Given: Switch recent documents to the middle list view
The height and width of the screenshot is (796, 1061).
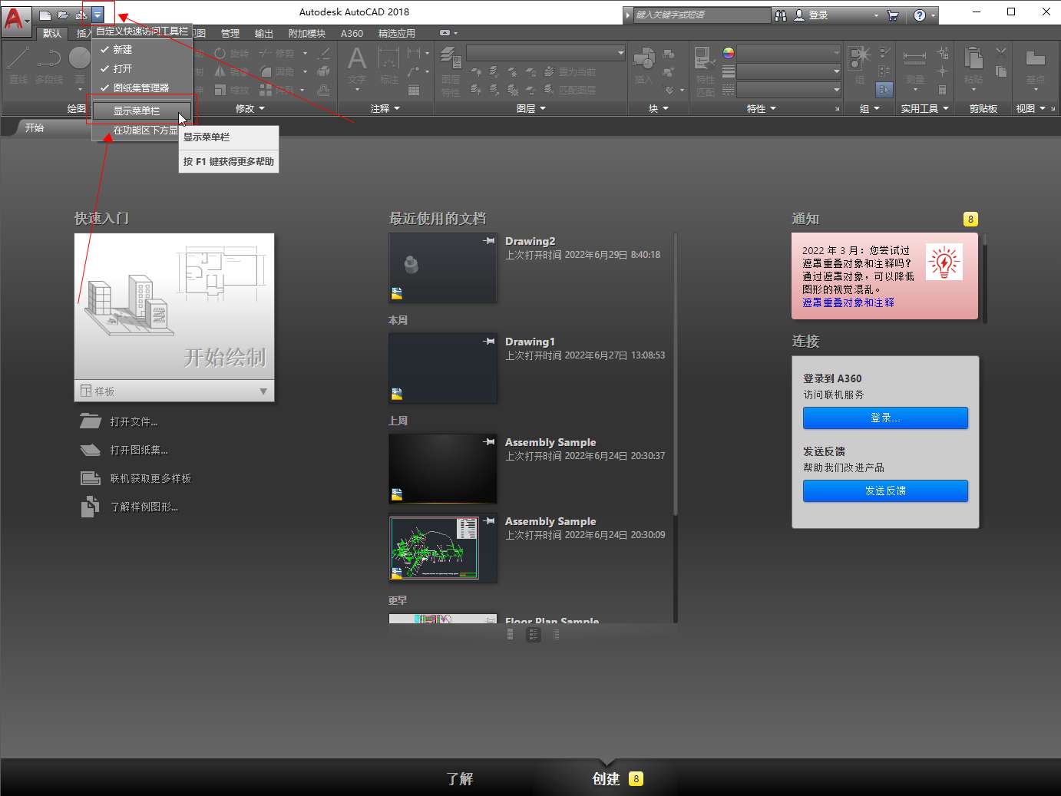Looking at the screenshot, I should 534,635.
